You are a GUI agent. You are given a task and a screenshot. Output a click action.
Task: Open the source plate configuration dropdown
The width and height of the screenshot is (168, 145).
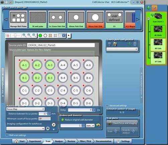click(x=122, y=49)
